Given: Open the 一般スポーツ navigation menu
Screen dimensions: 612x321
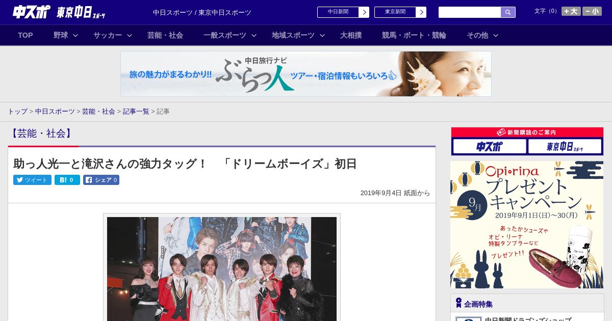Looking at the screenshot, I should coord(225,35).
